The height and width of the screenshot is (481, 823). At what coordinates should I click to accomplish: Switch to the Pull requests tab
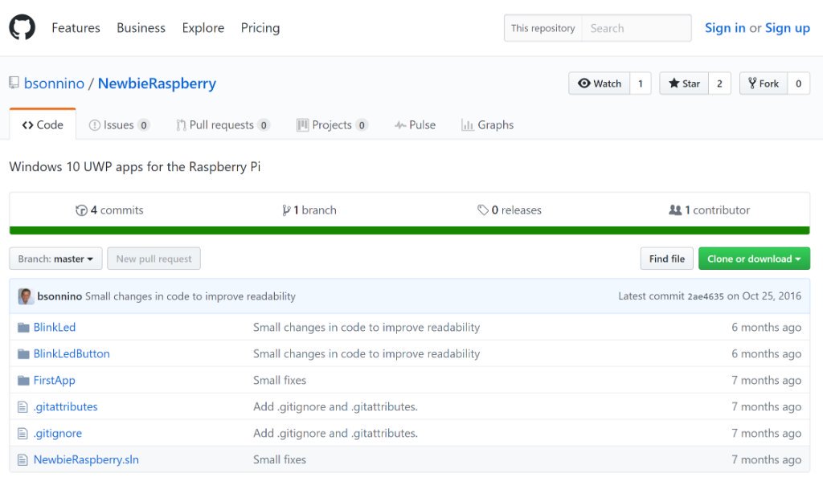pos(223,124)
